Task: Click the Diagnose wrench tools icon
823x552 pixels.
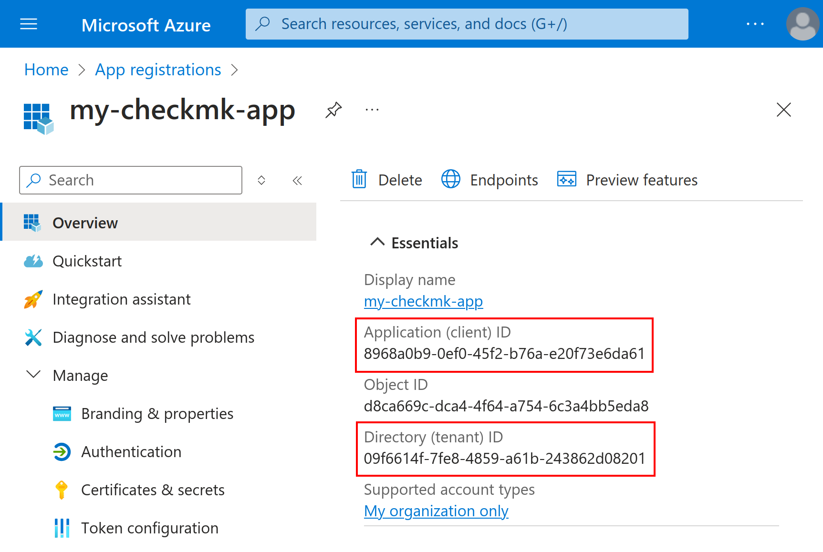Action: click(33, 337)
